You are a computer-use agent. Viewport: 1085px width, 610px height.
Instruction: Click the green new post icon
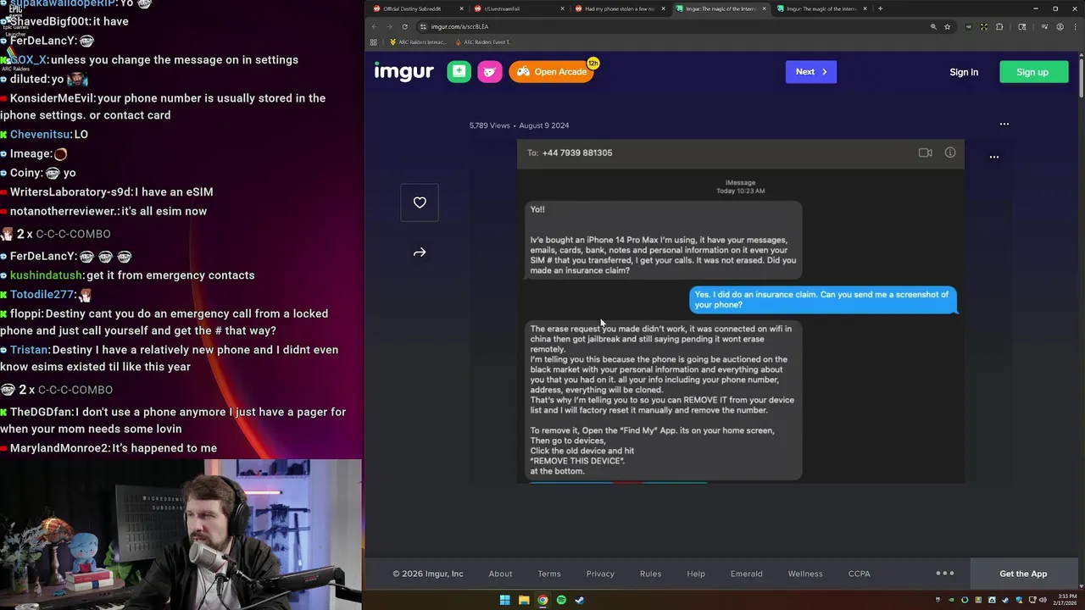point(459,72)
